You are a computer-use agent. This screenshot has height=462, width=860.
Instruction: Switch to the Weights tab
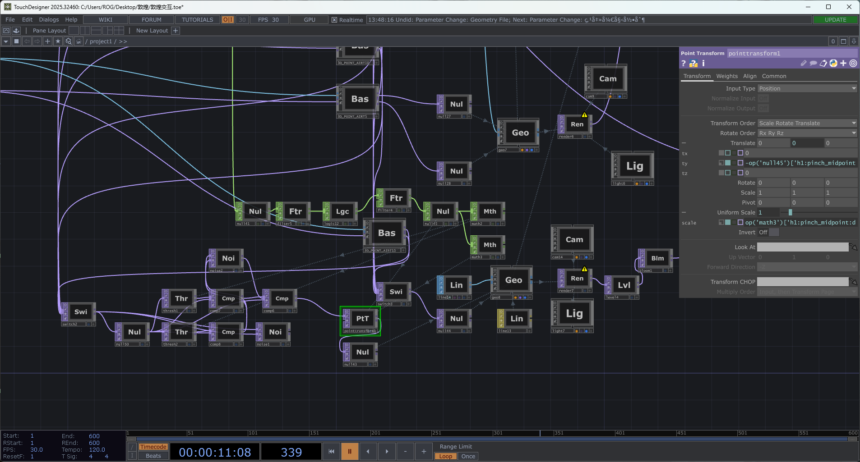coord(727,76)
